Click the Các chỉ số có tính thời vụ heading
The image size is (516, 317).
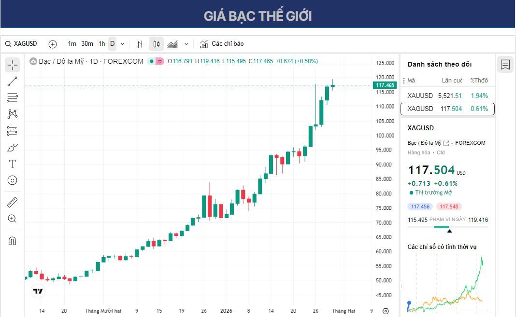[442, 247]
